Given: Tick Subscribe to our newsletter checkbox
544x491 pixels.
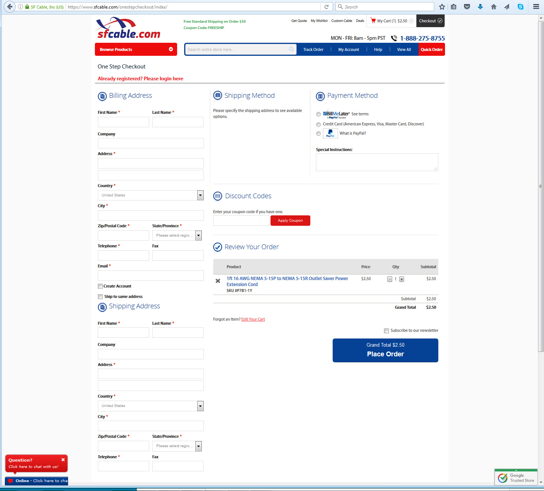Looking at the screenshot, I should point(387,331).
